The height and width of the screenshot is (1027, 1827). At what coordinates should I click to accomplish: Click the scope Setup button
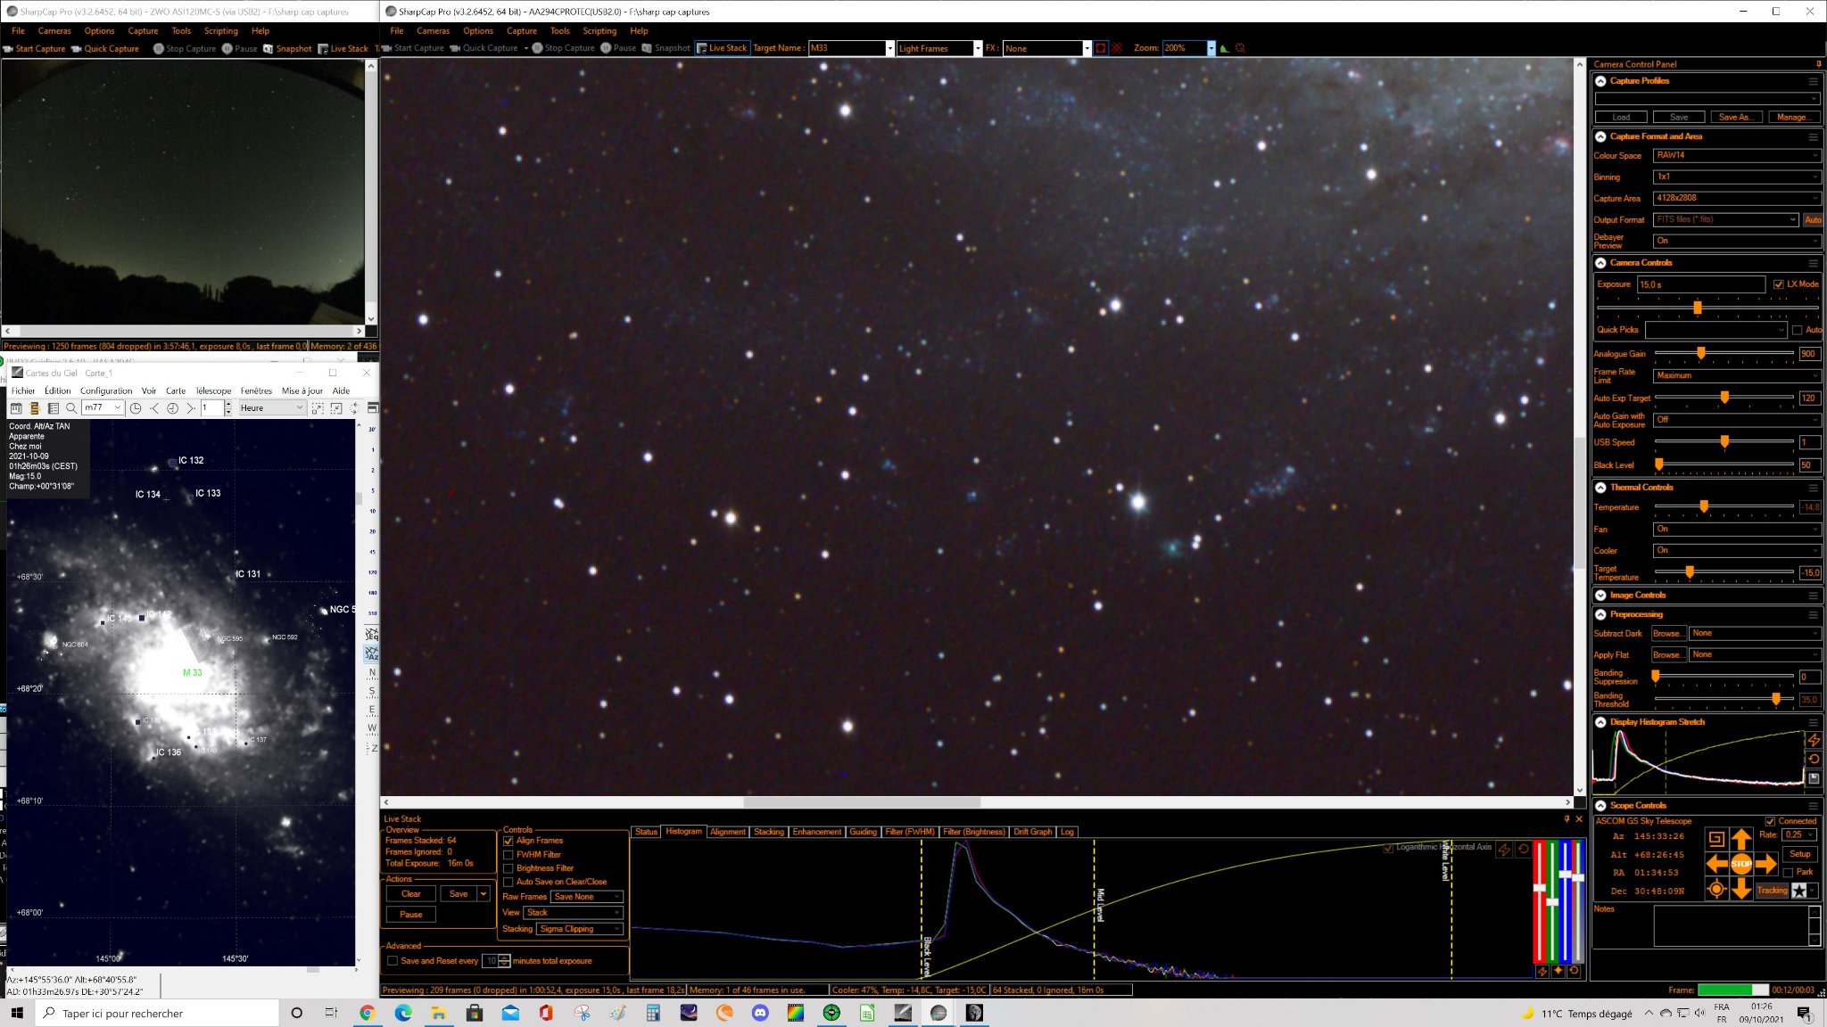[x=1800, y=854]
